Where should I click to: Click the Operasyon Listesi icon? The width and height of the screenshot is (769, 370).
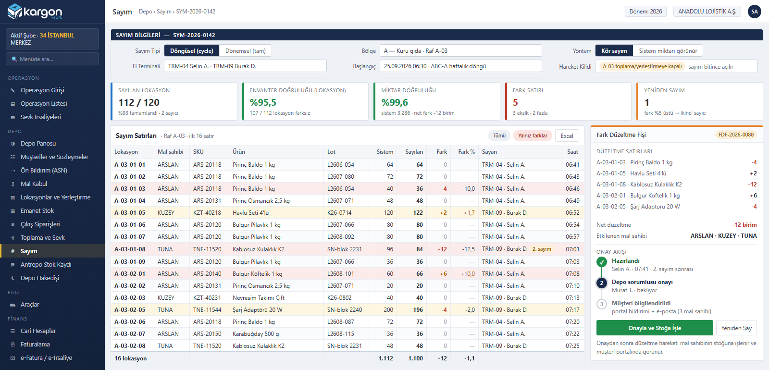tap(13, 104)
